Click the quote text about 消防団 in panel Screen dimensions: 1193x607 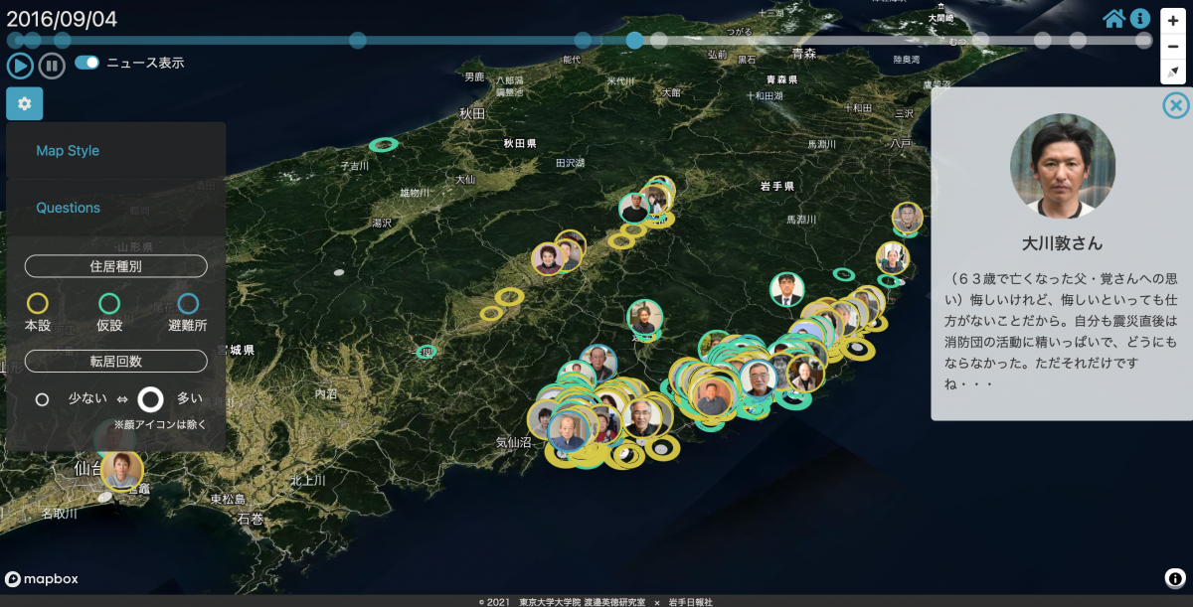click(x=1062, y=331)
